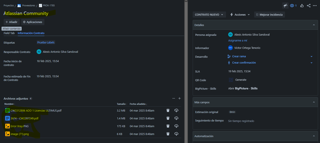The height and width of the screenshot is (143, 320).
Task: Download the 3674 - CW2287249.pdf file
Action: coord(176,118)
